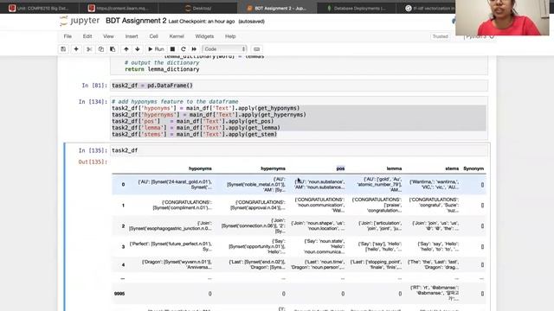Select row index 2 in dataframe
The width and height of the screenshot is (554, 311).
[x=123, y=226]
